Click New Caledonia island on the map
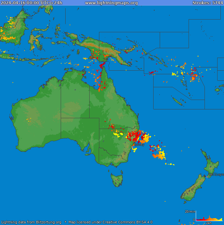Viewport: 224px width, 225px height. pyautogui.click(x=177, y=101)
